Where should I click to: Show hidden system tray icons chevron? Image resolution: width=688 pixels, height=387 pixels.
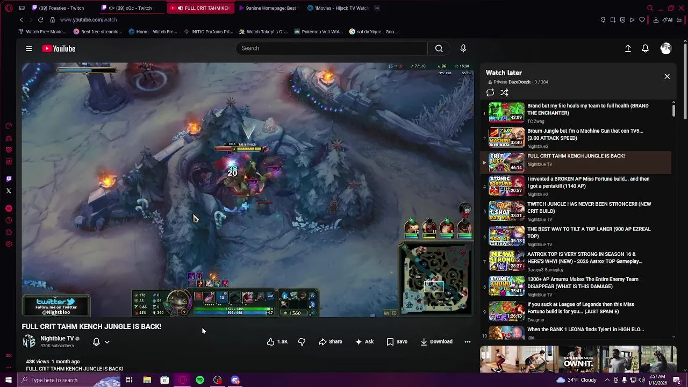click(x=607, y=380)
